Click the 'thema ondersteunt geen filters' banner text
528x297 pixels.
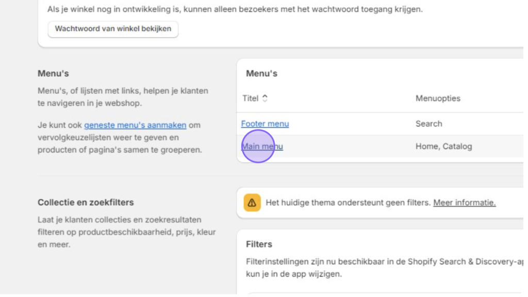(348, 203)
